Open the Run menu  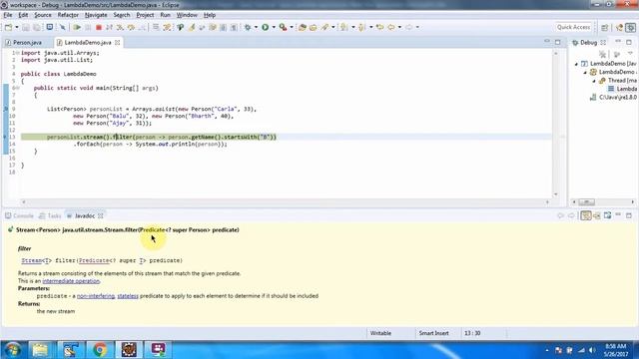[165, 15]
